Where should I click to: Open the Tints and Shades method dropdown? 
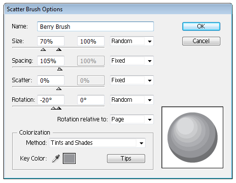(97, 143)
